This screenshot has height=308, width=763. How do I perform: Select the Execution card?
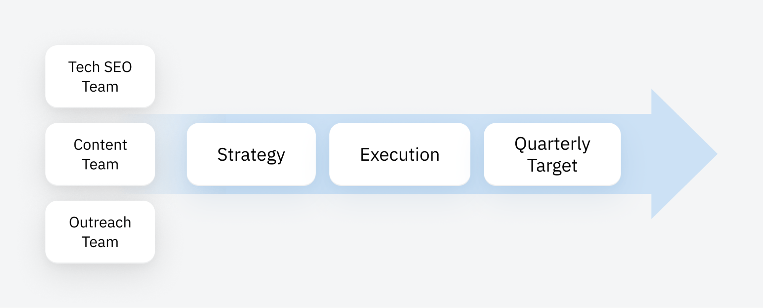tap(400, 154)
